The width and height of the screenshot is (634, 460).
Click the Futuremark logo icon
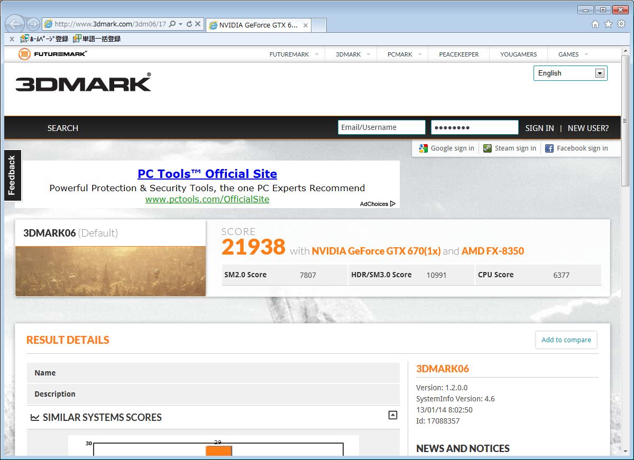24,54
